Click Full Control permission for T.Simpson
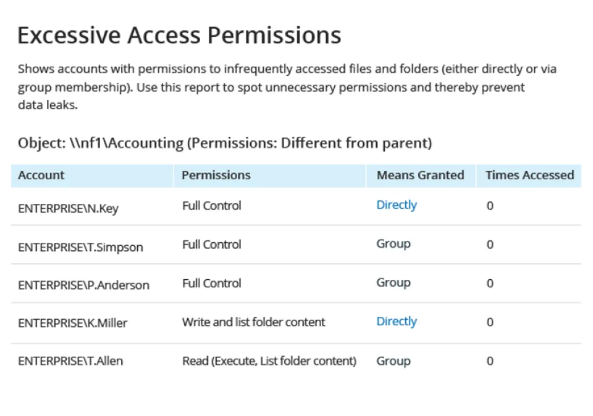The width and height of the screenshot is (593, 416). pos(211,245)
